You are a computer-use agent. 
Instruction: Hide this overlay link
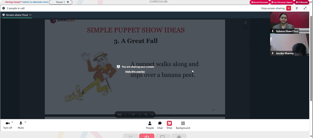coord(135,71)
